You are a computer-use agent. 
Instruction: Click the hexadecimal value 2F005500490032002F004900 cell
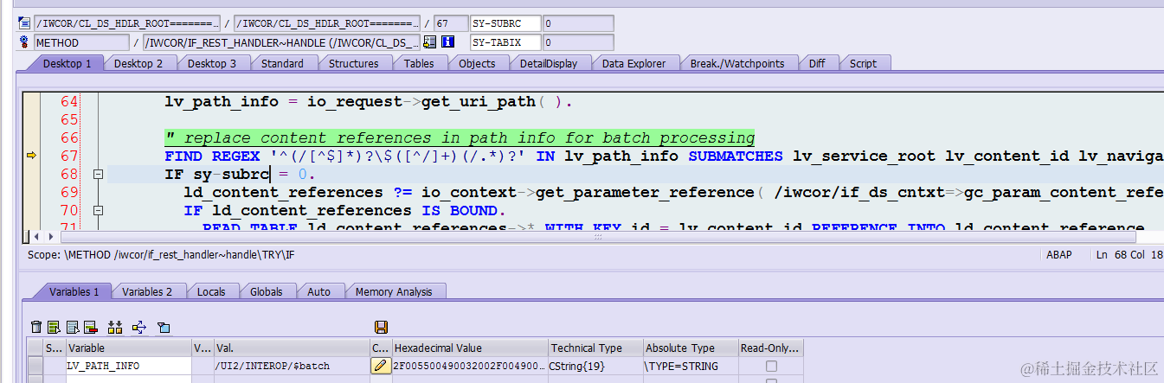pyautogui.click(x=469, y=366)
